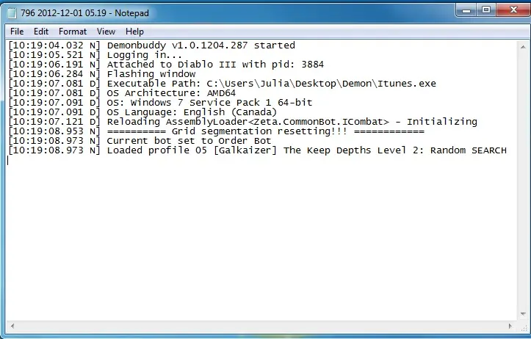Close the Notepad window
Screen dimensions: 531x339
coord(513,10)
